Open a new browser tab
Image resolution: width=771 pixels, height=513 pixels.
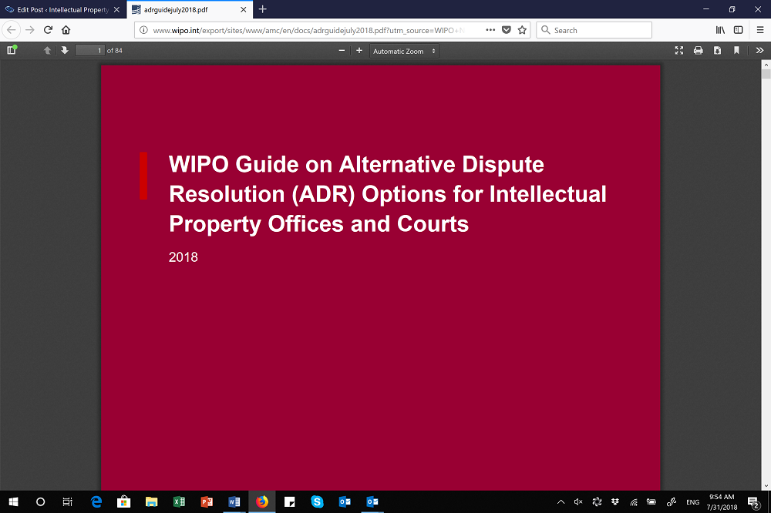tap(262, 9)
